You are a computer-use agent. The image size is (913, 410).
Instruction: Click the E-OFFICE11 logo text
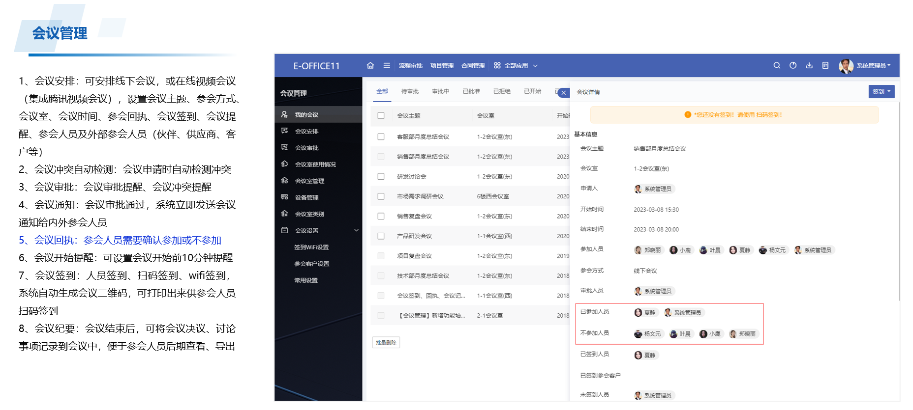tap(316, 66)
